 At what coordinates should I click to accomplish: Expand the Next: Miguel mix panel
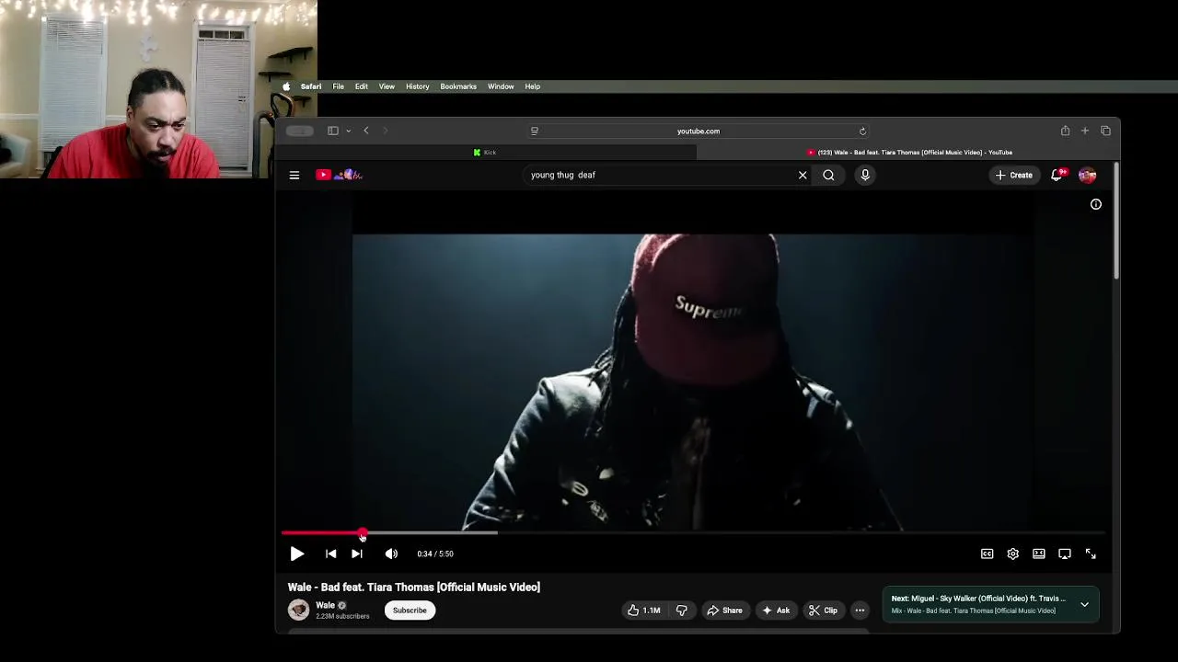click(x=1084, y=604)
